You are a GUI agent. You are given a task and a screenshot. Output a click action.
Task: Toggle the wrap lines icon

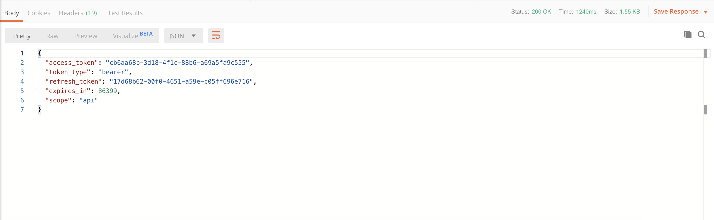pos(216,36)
